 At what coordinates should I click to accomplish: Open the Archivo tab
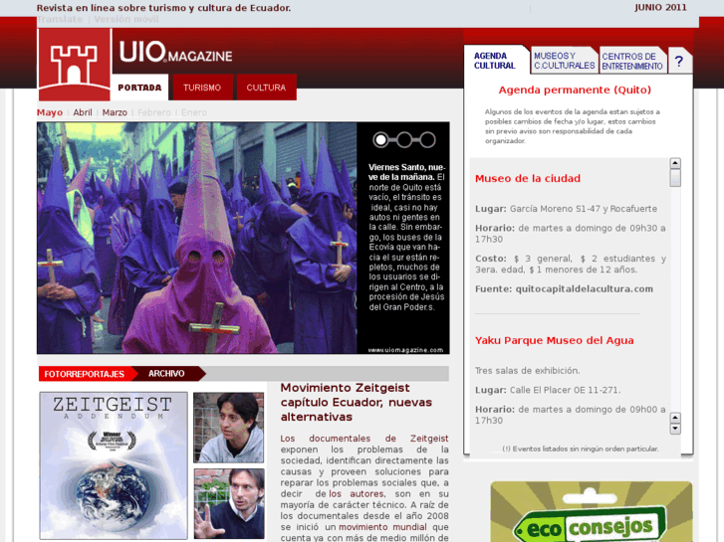tap(166, 374)
